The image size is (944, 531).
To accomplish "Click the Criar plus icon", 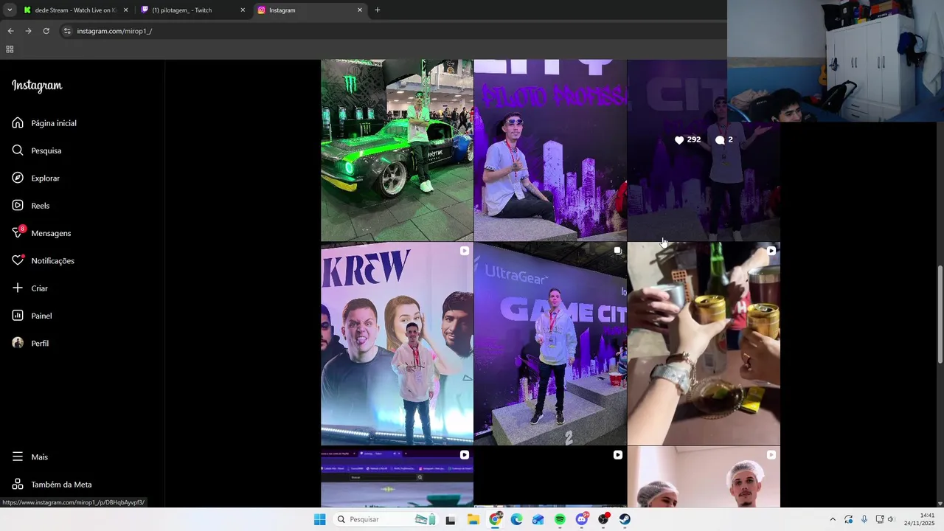I will tap(18, 288).
